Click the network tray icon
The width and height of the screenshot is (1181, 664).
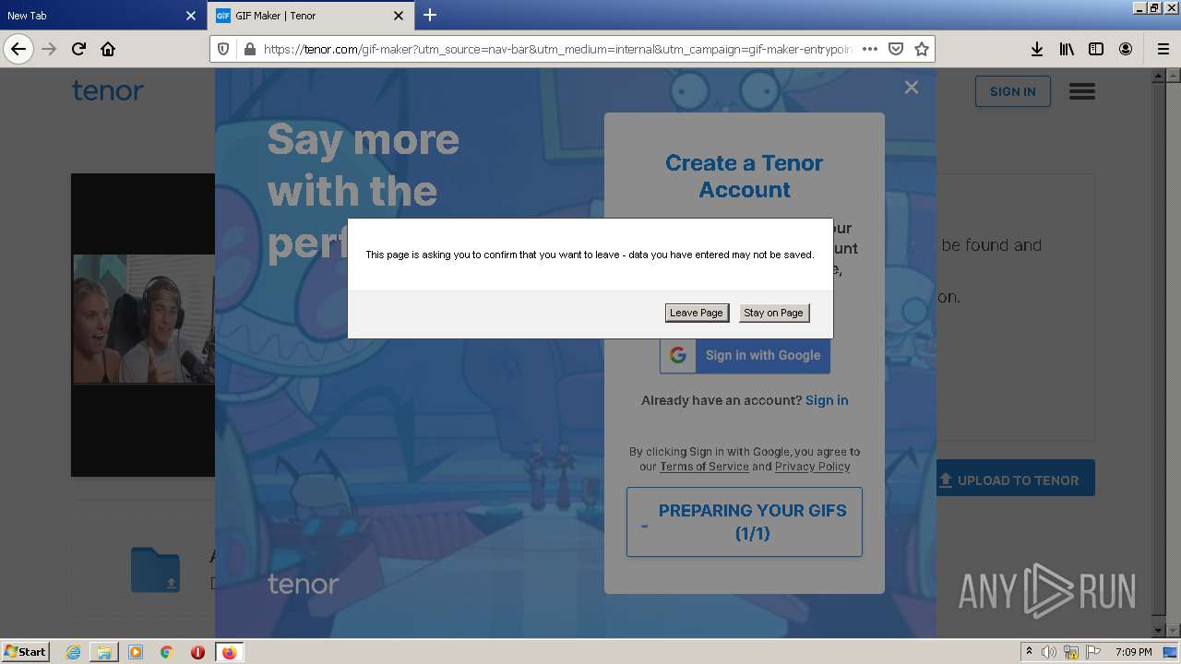pos(1071,652)
